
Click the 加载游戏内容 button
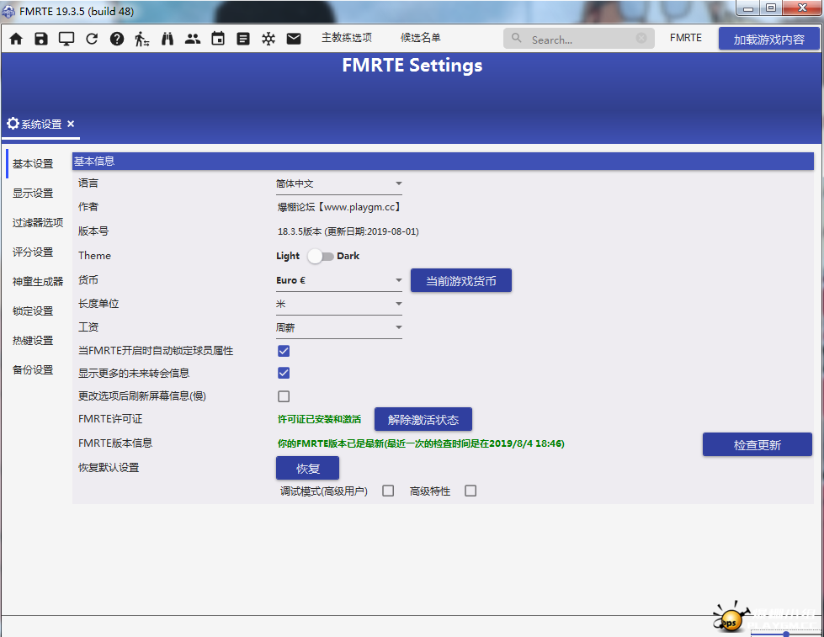click(768, 39)
